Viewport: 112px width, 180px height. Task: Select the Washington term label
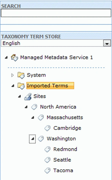pos(61,139)
